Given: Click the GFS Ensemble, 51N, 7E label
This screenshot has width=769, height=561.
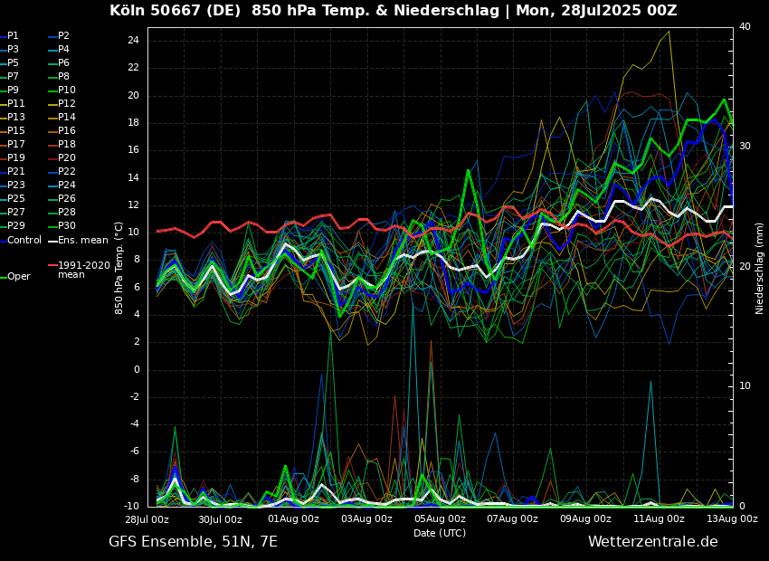Looking at the screenshot, I should [193, 542].
